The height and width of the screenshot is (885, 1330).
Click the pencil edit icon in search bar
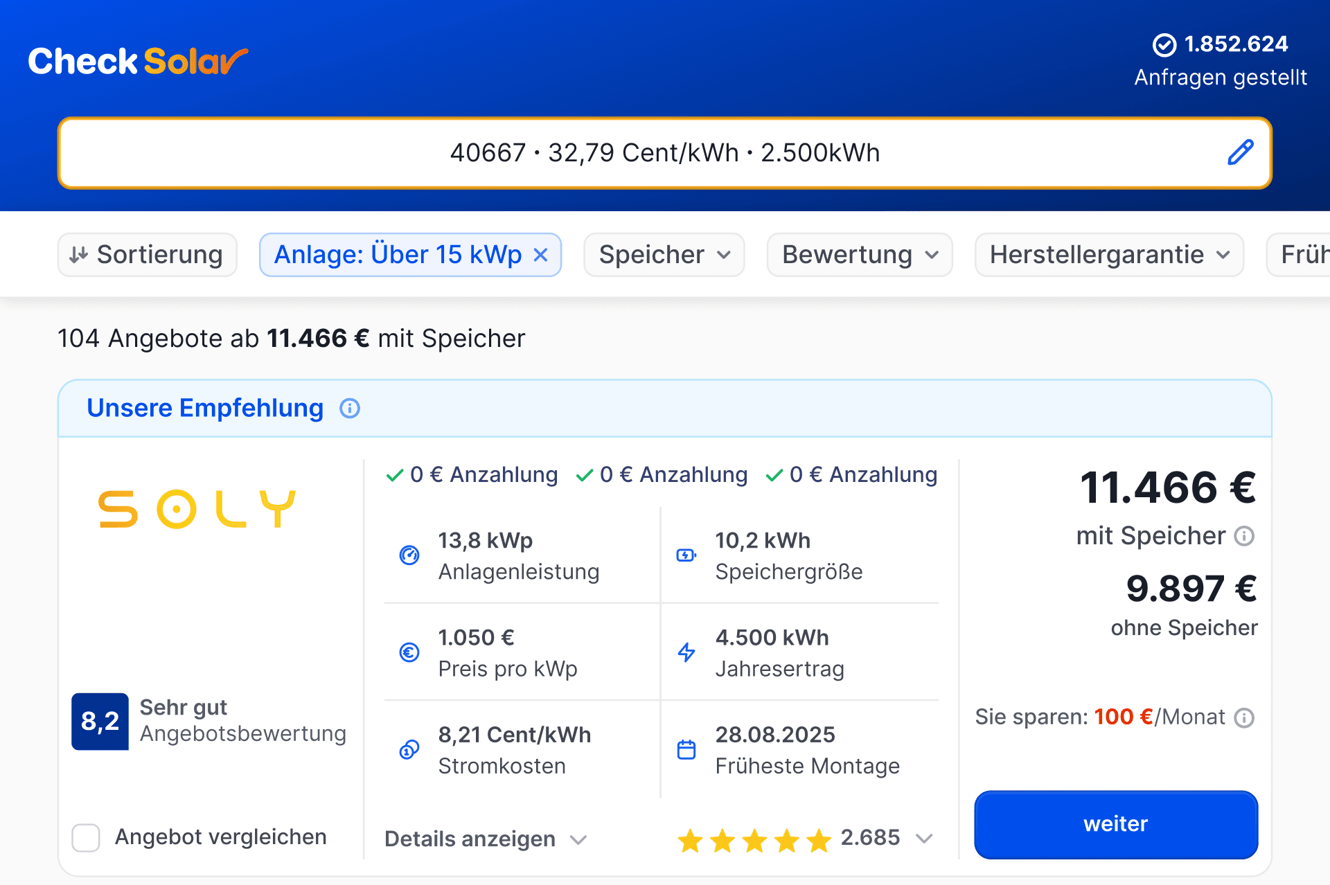click(1240, 152)
